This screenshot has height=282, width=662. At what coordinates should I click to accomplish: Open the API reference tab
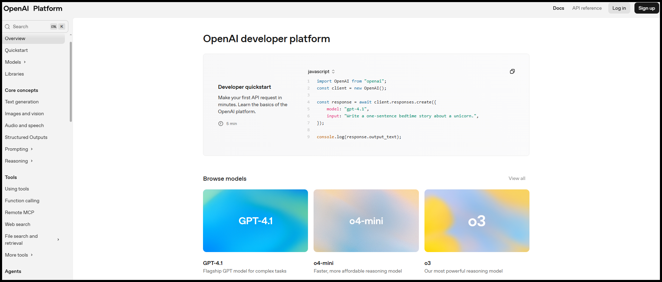coord(587,8)
